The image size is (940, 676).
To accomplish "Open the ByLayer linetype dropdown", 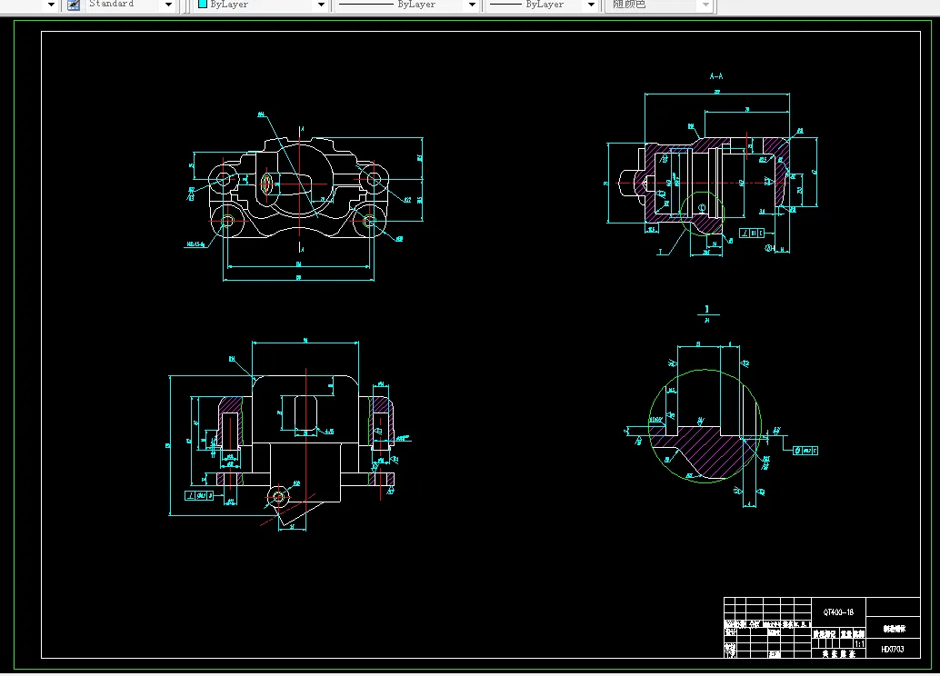I will [472, 5].
